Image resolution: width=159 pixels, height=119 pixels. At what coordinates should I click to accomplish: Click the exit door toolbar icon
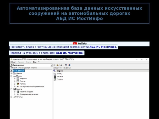point(69,65)
